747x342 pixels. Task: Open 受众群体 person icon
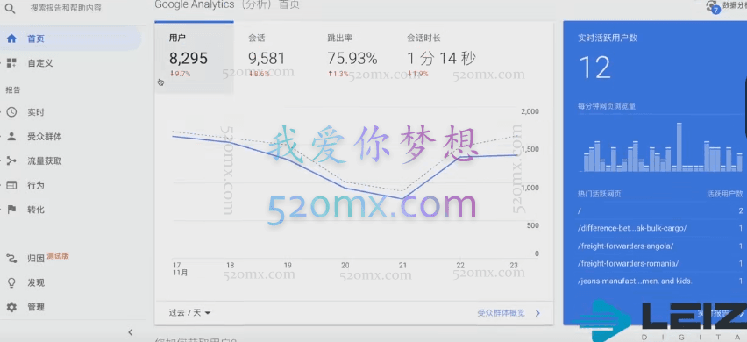click(11, 137)
